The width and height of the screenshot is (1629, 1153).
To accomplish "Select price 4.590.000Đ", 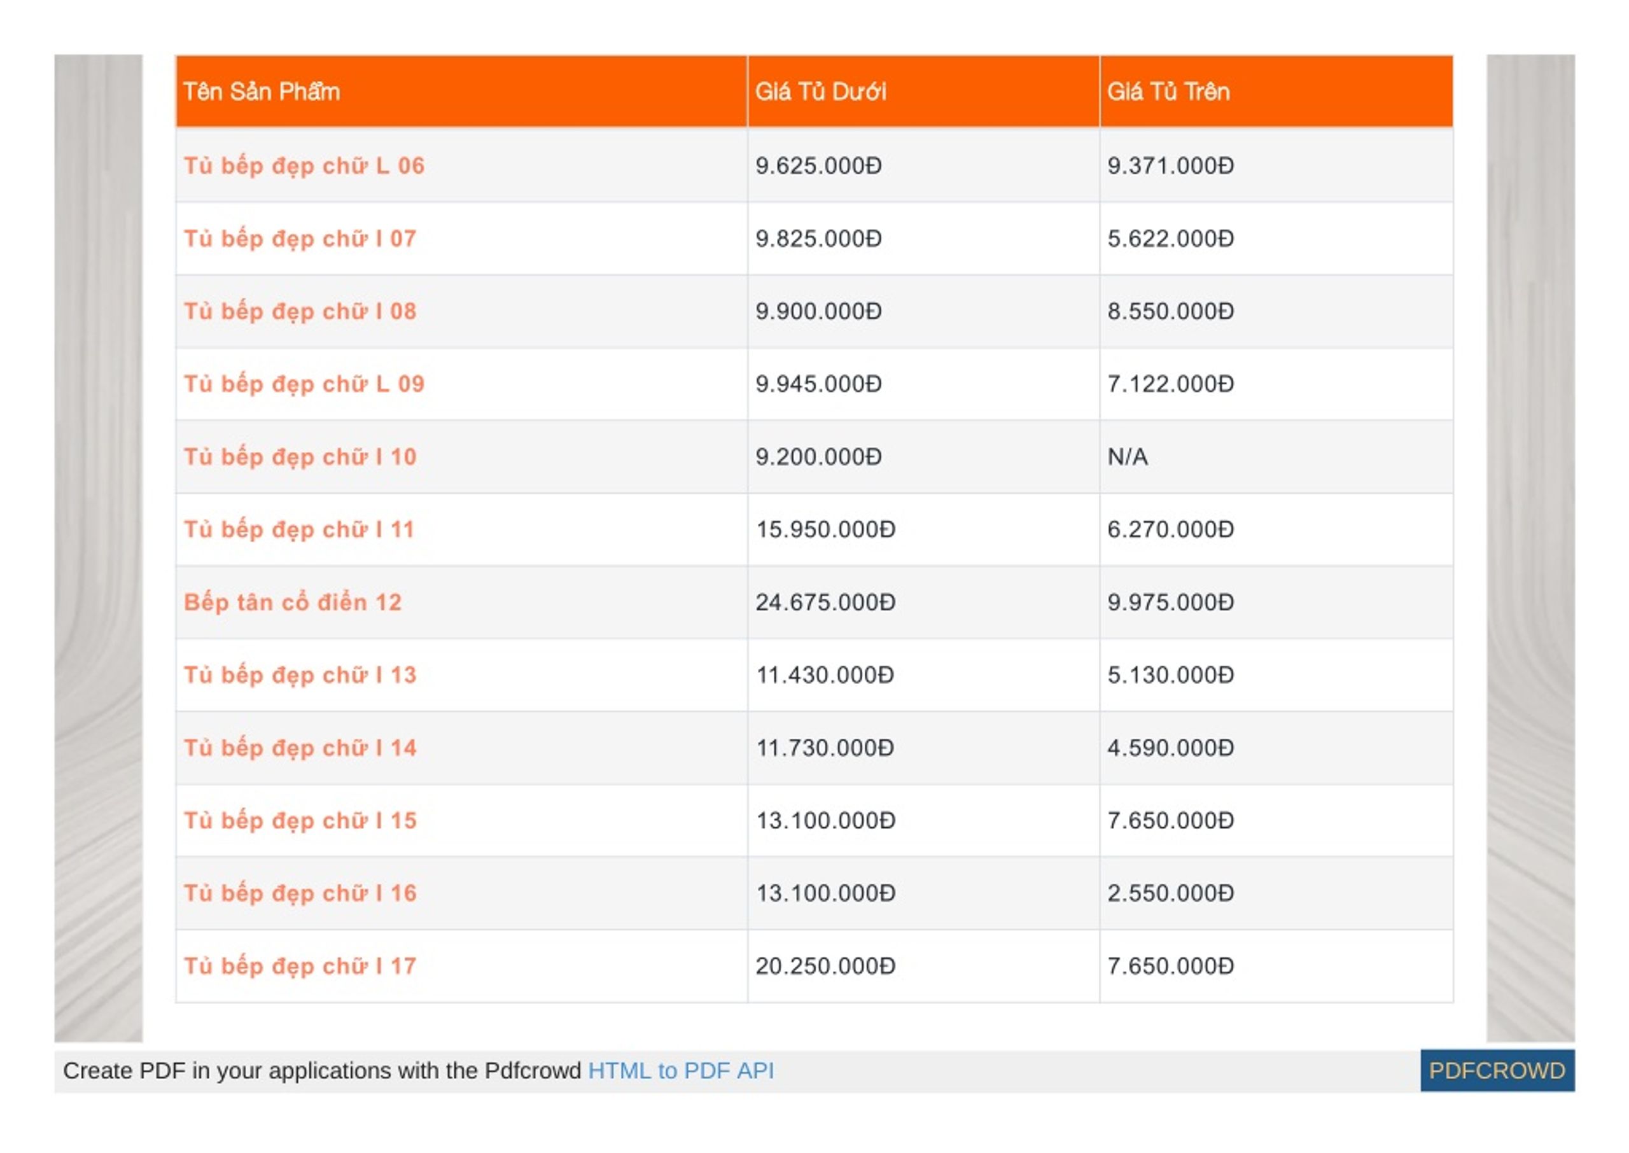I will coord(1170,748).
